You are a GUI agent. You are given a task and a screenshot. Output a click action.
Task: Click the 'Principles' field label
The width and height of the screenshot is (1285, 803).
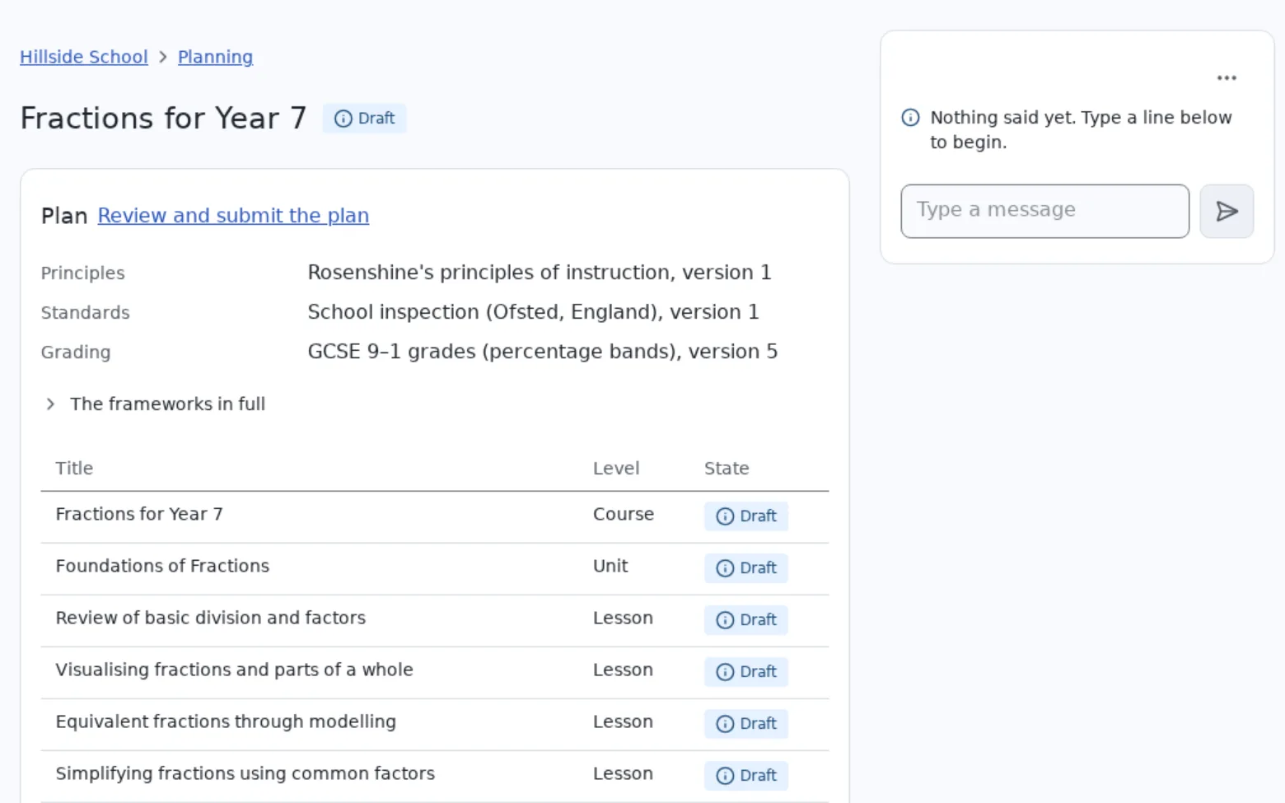82,273
